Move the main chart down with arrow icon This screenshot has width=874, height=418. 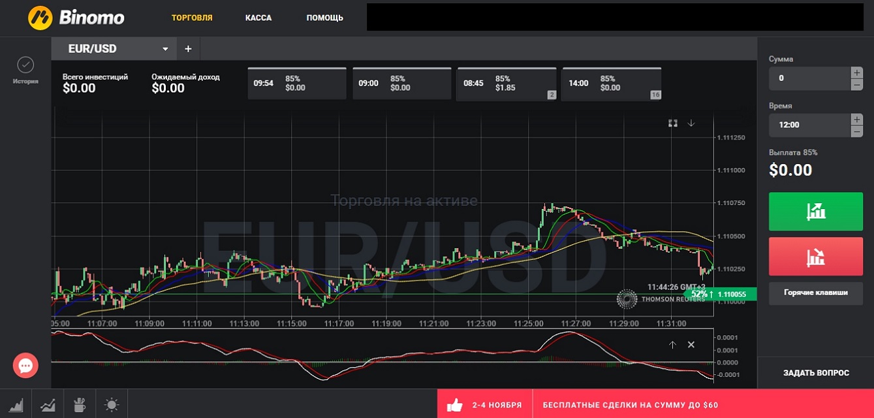[691, 123]
